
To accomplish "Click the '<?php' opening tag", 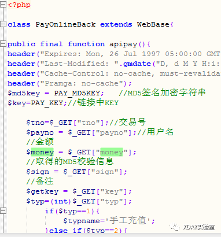I will coord(19,5).
